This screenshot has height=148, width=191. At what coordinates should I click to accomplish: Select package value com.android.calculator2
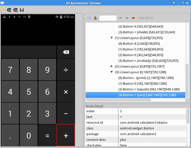pos(138,134)
